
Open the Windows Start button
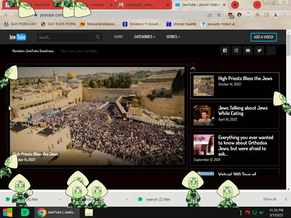8,212
